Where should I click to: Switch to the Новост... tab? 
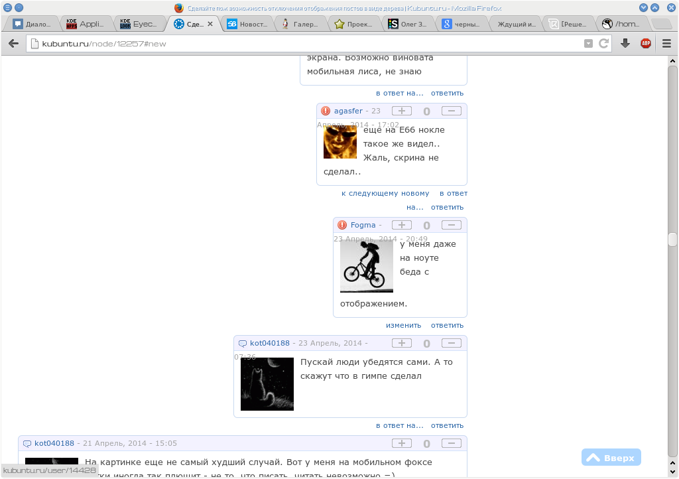pos(248,24)
